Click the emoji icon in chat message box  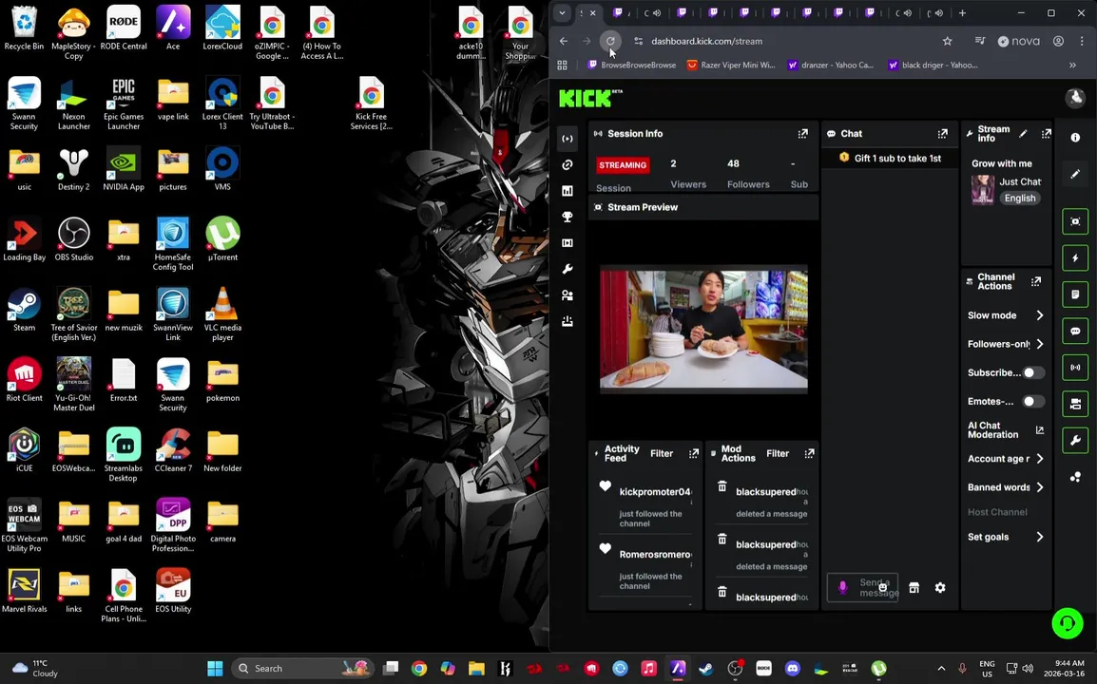883,587
